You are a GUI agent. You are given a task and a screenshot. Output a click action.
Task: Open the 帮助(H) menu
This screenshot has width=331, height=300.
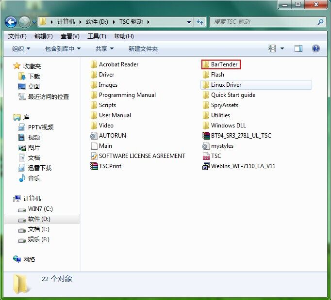tap(124, 36)
